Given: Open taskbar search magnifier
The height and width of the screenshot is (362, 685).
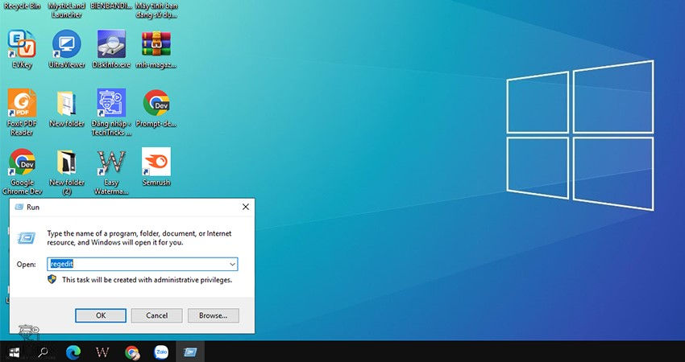Looking at the screenshot, I should pos(43,352).
